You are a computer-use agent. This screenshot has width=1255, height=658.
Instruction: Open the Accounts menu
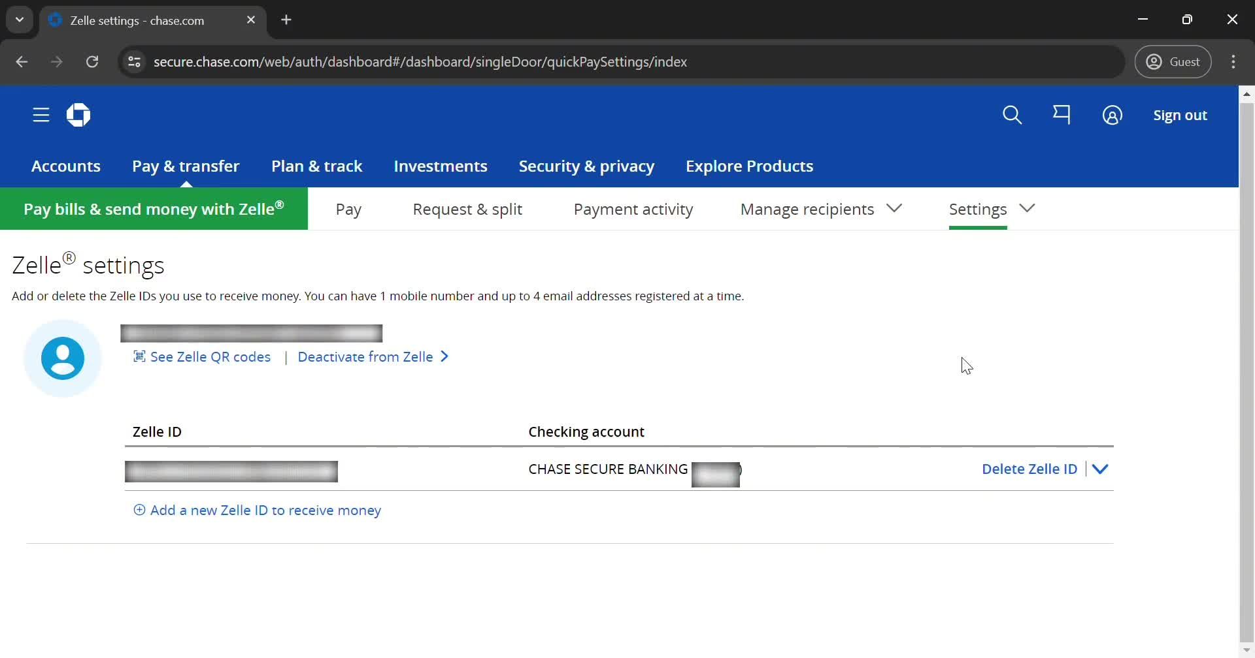click(x=66, y=166)
